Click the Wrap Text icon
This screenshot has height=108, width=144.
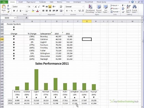pos(61,7)
